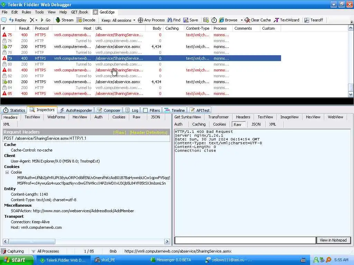Click the comment speech bubble icon
Image resolution: width=354 pixels, height=265 pixels.
point(4,20)
